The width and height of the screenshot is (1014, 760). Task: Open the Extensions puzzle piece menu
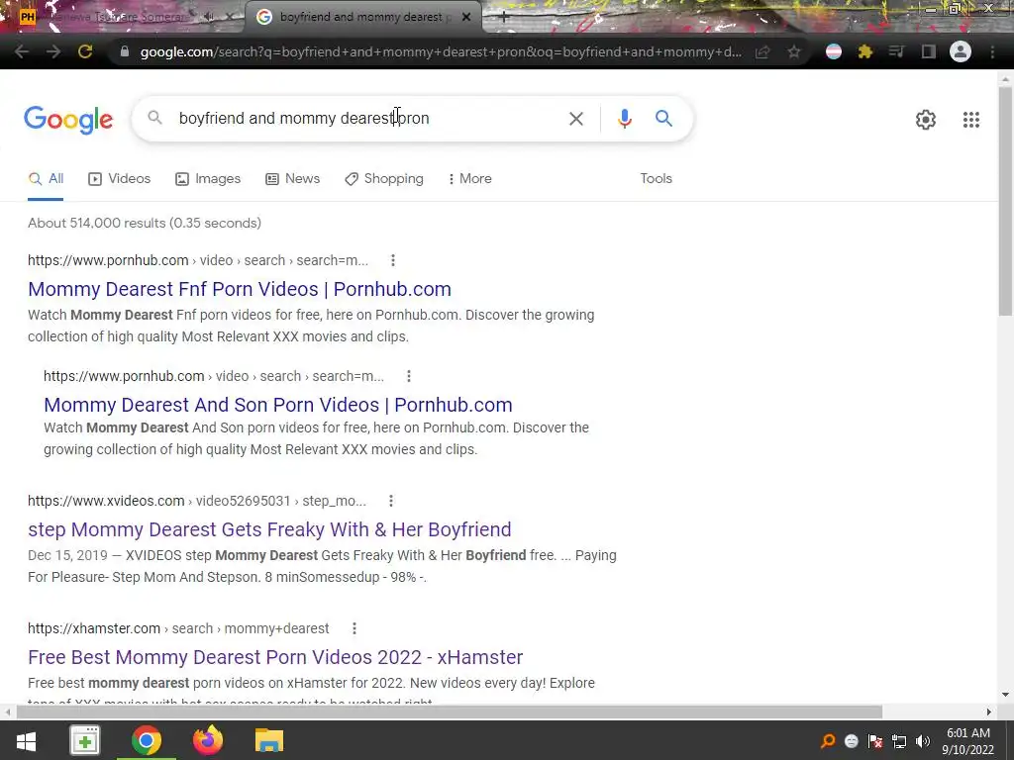coord(865,51)
